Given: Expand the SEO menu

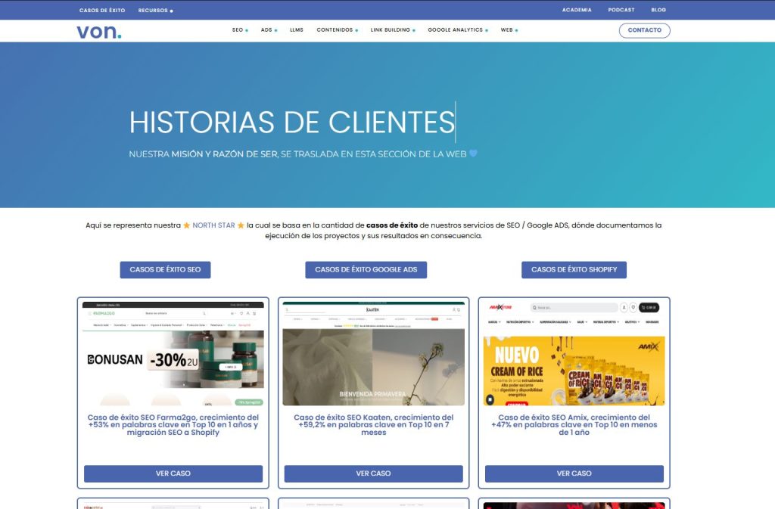Looking at the screenshot, I should point(240,30).
